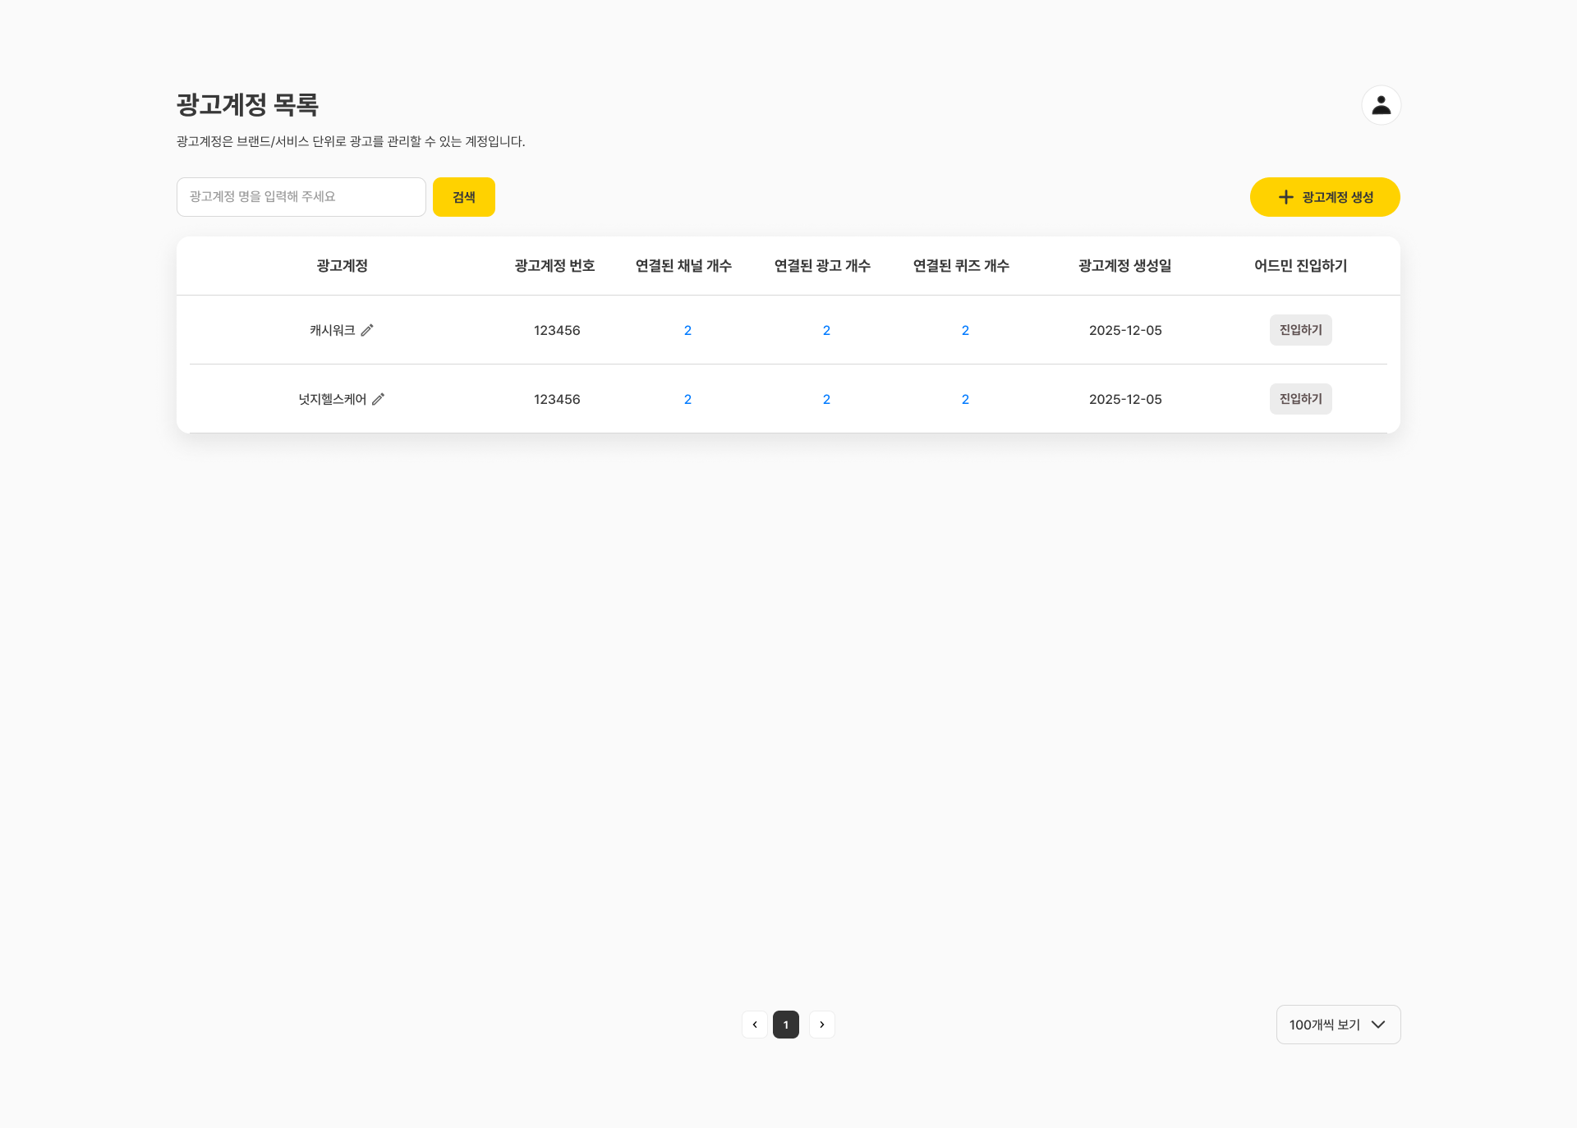Click the 연결된 퀴즈 개수 column header
The height and width of the screenshot is (1128, 1577).
pyautogui.click(x=961, y=265)
